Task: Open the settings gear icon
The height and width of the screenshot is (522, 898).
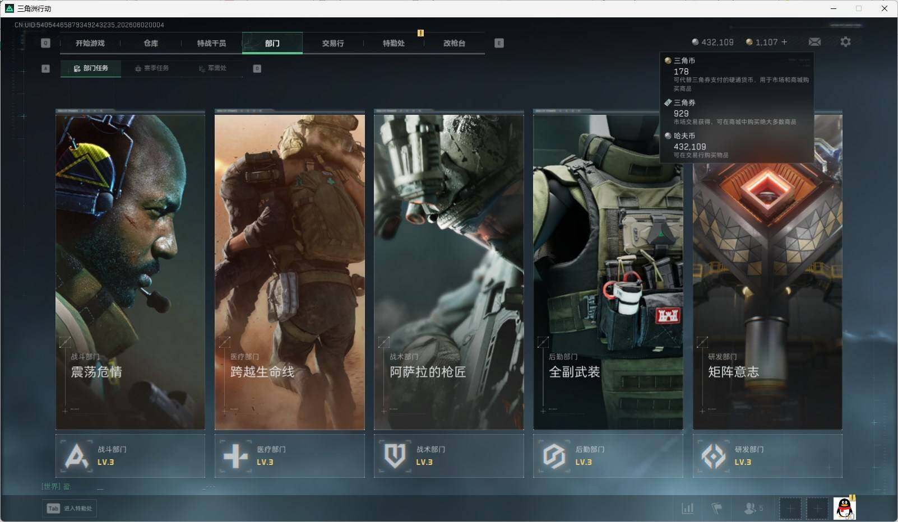Action: pyautogui.click(x=845, y=42)
